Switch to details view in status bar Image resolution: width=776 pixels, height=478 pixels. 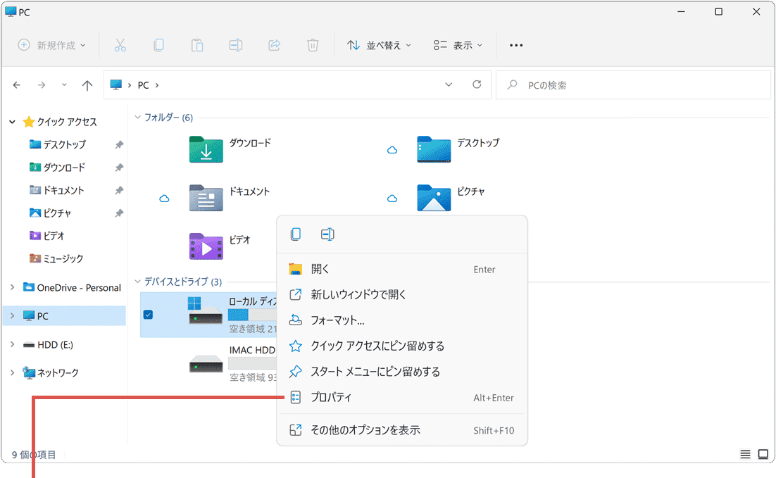(x=744, y=454)
